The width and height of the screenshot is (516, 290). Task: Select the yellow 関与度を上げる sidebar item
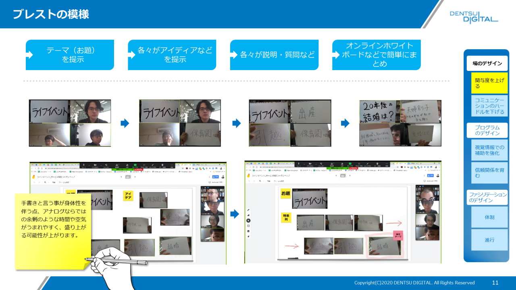click(x=489, y=83)
